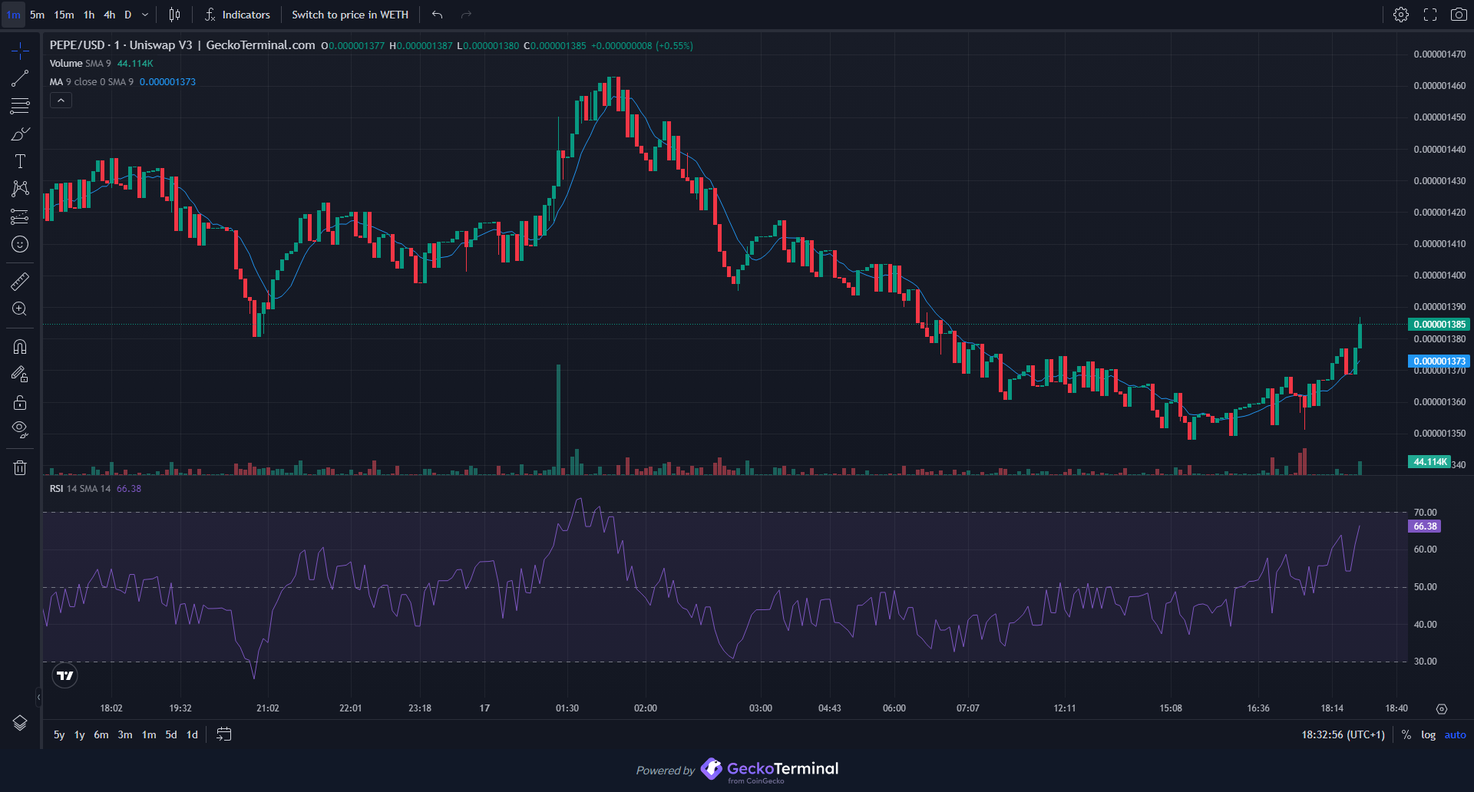Select the text annotation tool
The height and width of the screenshot is (792, 1474).
pos(20,161)
